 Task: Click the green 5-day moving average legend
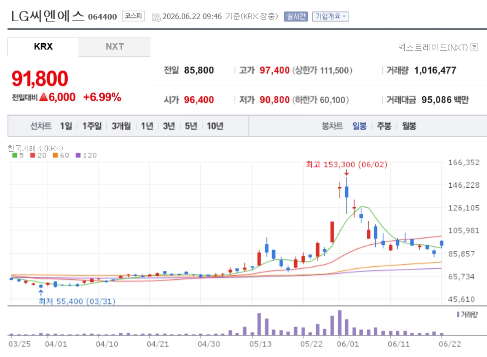tap(18, 155)
